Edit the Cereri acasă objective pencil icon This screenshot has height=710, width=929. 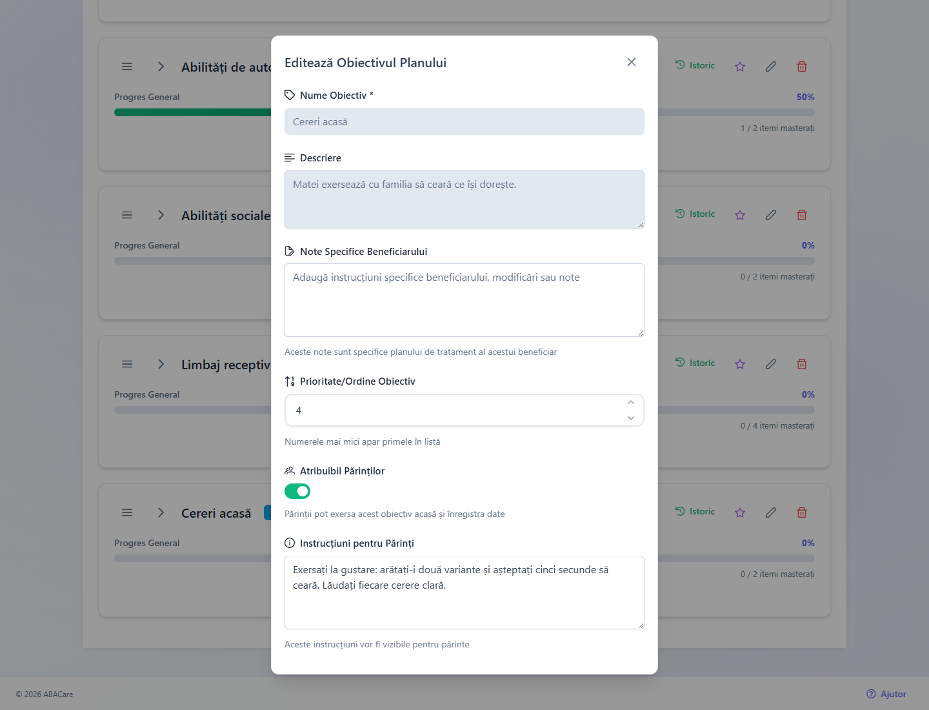(x=771, y=512)
